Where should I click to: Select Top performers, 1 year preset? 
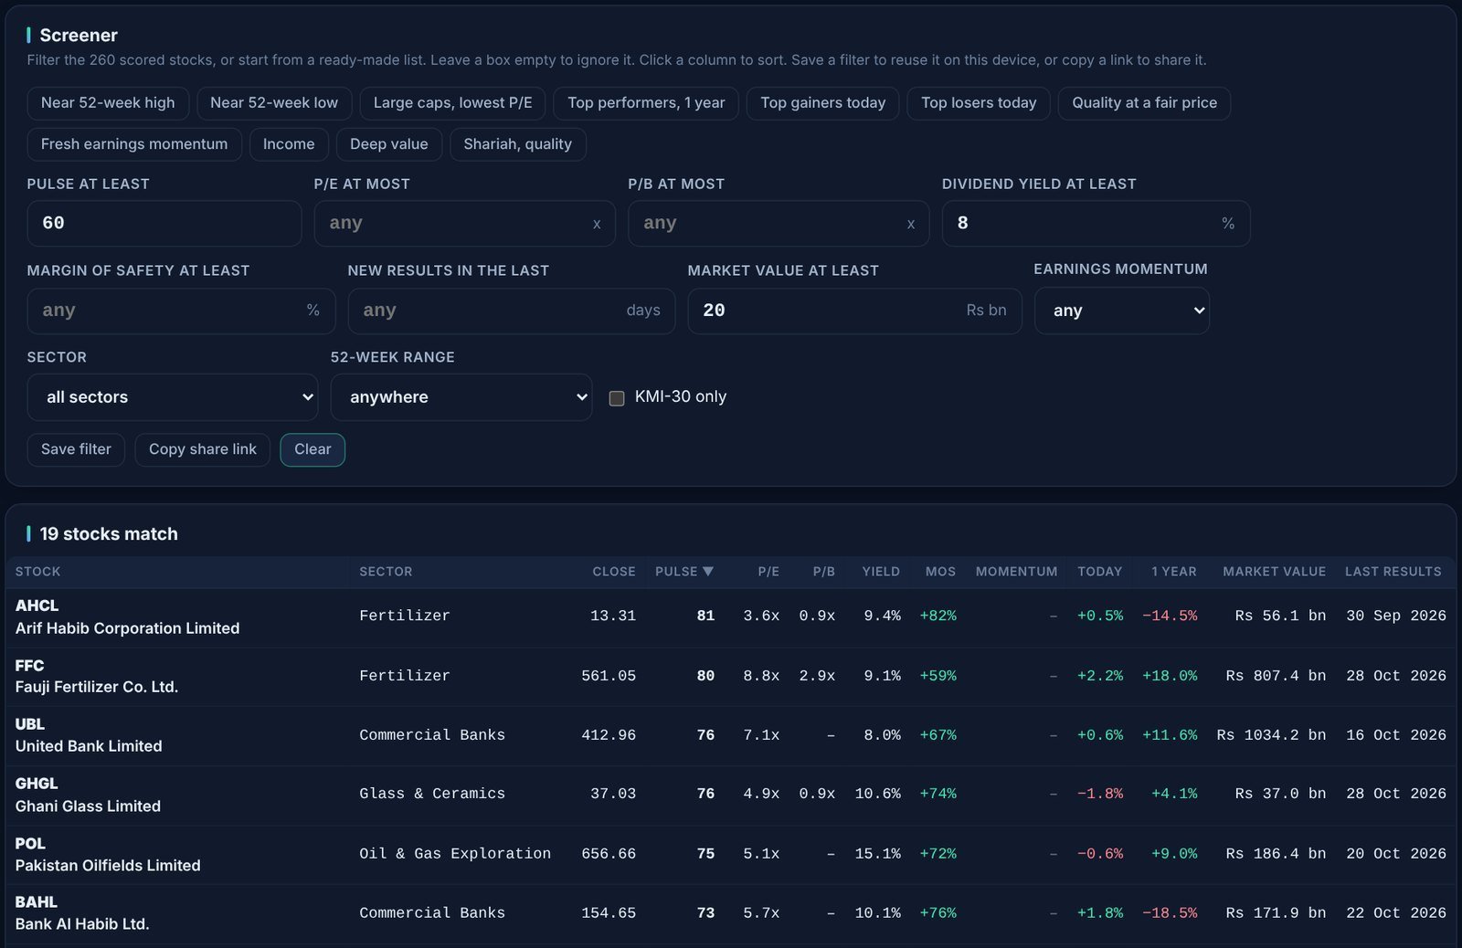[x=646, y=103]
